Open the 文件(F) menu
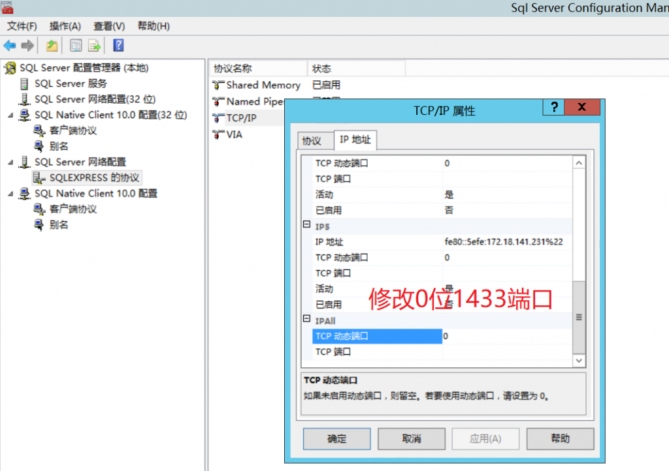This screenshot has height=471, width=669. click(22, 26)
